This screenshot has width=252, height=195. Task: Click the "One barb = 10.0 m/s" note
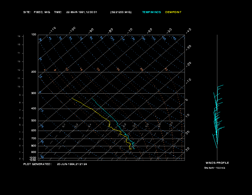214,168
